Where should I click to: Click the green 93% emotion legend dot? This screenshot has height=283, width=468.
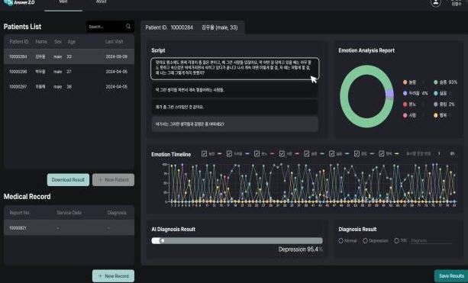436,82
